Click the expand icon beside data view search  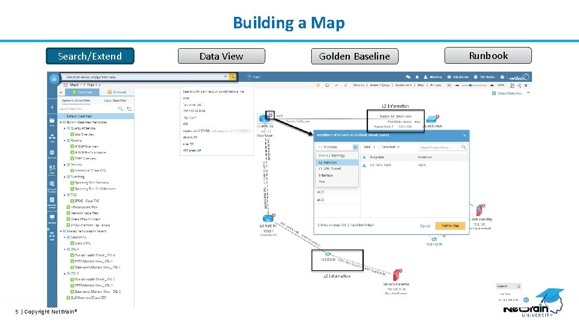point(129,109)
